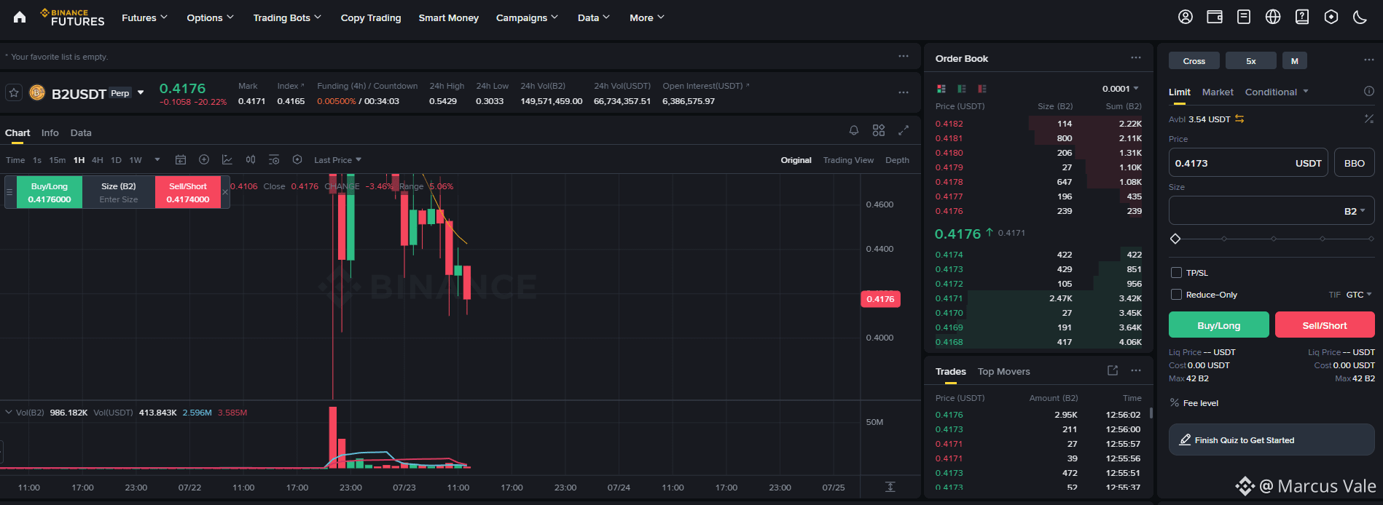Show asks-only order book view
This screenshot has width=1383, height=505.
[982, 89]
